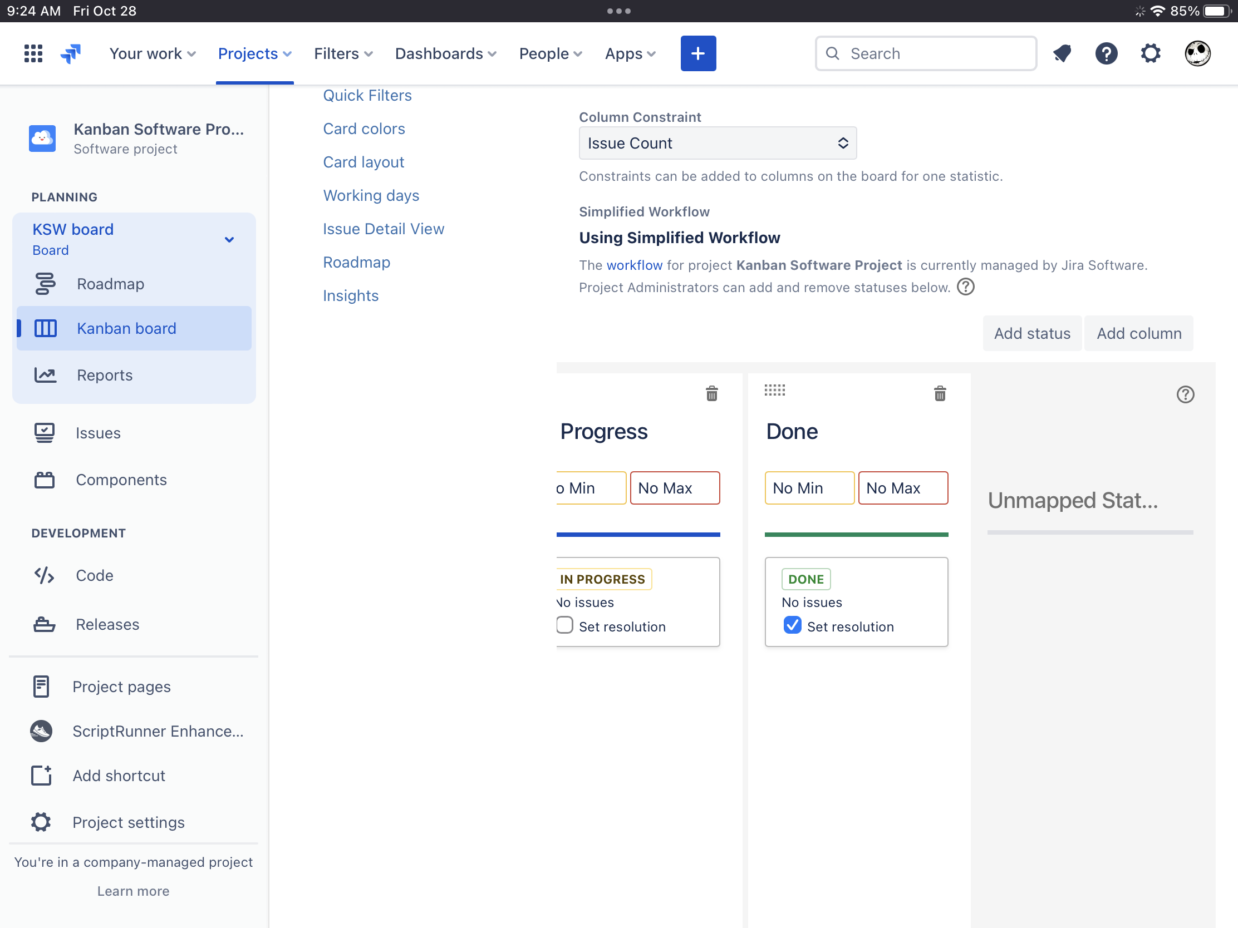Open the Atlassian app switcher grid
The image size is (1238, 928).
[x=33, y=53]
